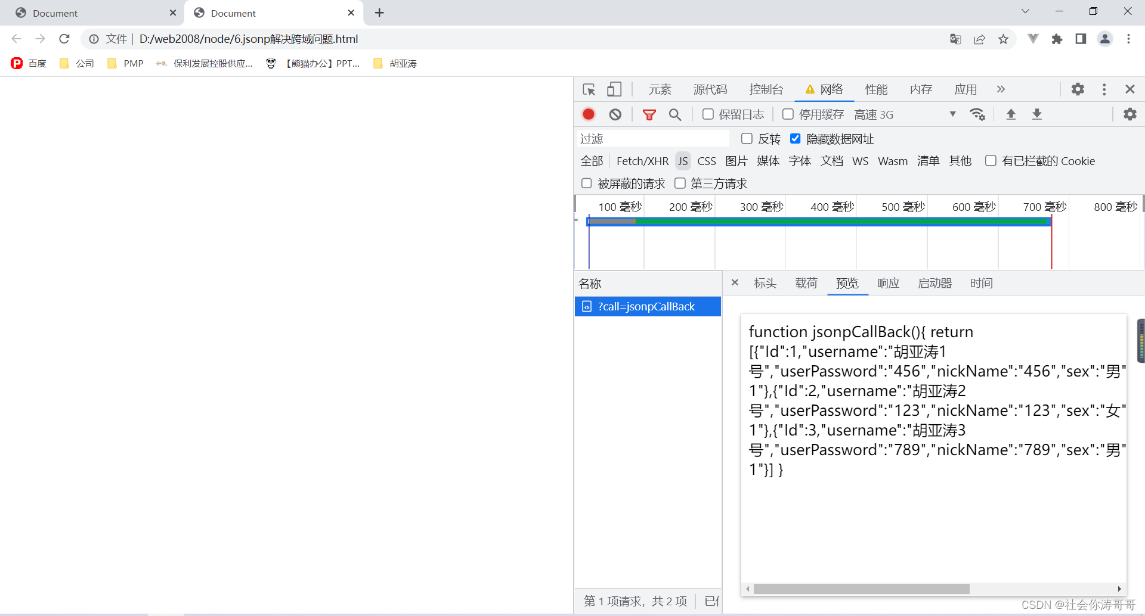
Task: Switch to the 元素 panel tab
Action: pyautogui.click(x=660, y=89)
